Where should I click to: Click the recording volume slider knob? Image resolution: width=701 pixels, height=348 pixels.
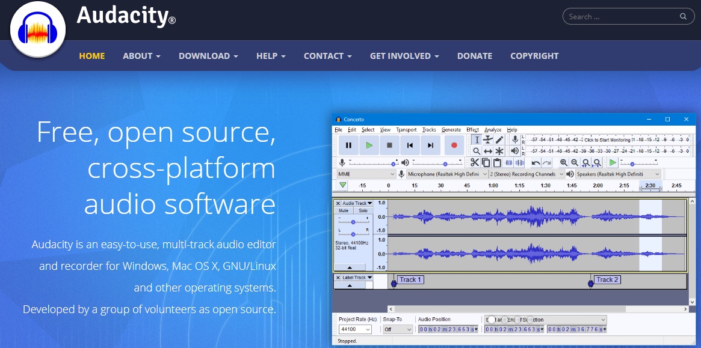coord(394,164)
